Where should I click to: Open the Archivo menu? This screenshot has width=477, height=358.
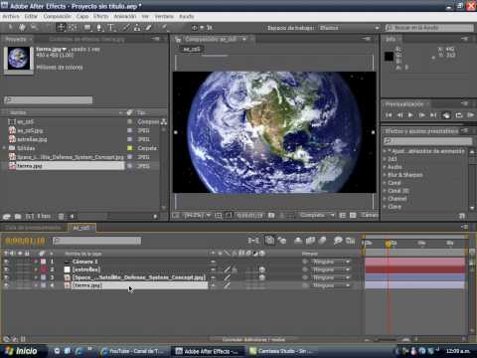11,16
